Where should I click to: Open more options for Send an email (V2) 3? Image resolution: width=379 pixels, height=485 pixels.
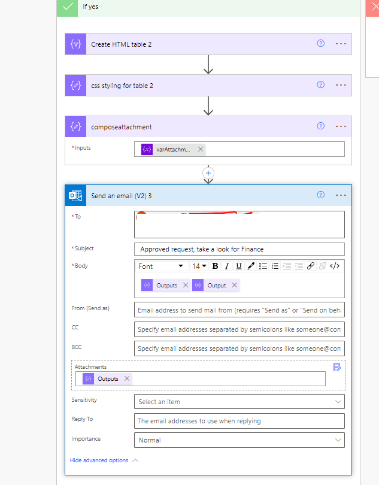pos(341,195)
